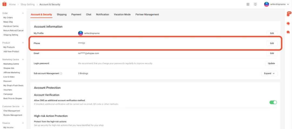The image size is (292, 129).
Task: Collapse the Marketing Centre sidebar section
Action: point(23,59)
